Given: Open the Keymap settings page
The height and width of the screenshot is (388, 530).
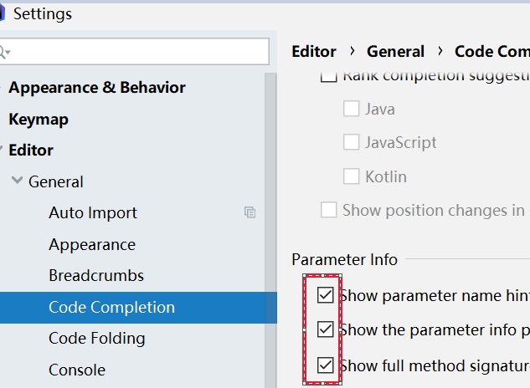Looking at the screenshot, I should (x=39, y=120).
